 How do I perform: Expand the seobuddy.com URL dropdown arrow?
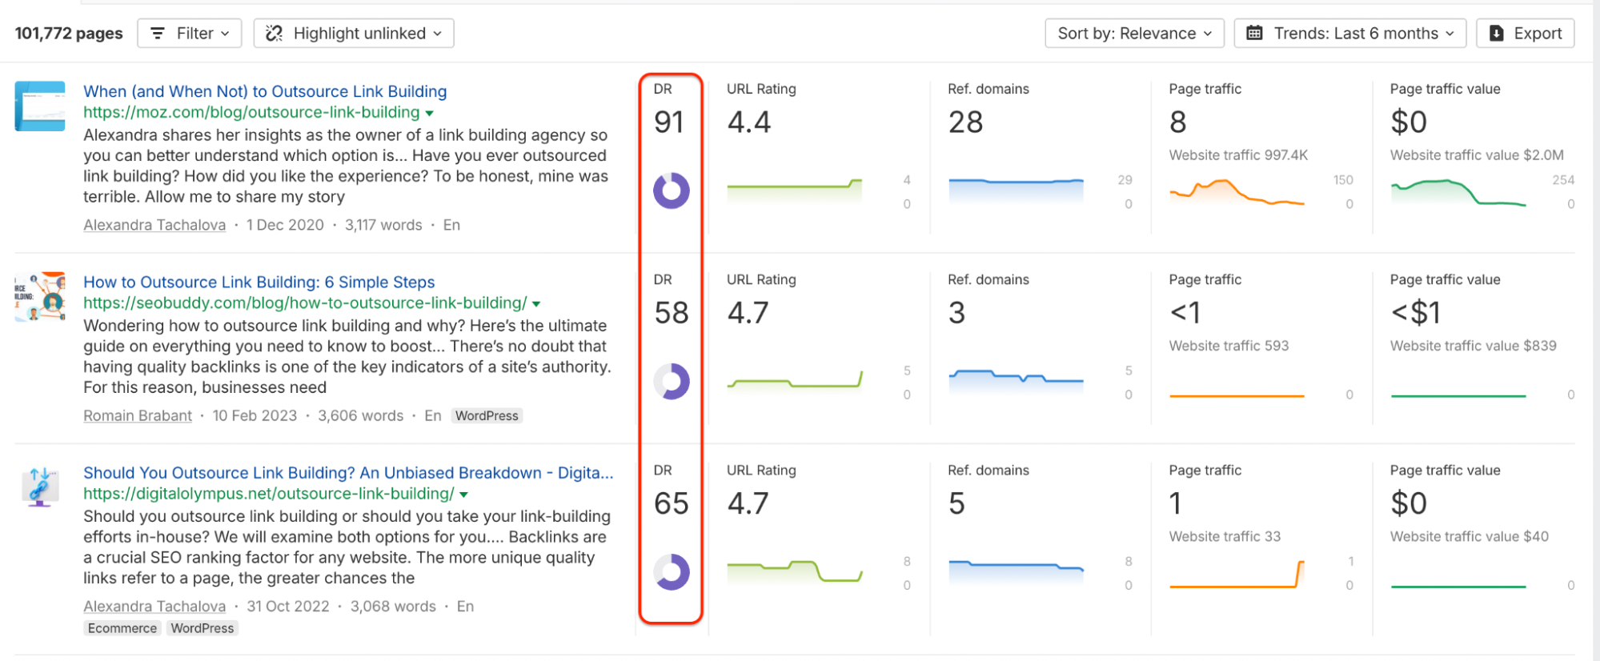(536, 304)
